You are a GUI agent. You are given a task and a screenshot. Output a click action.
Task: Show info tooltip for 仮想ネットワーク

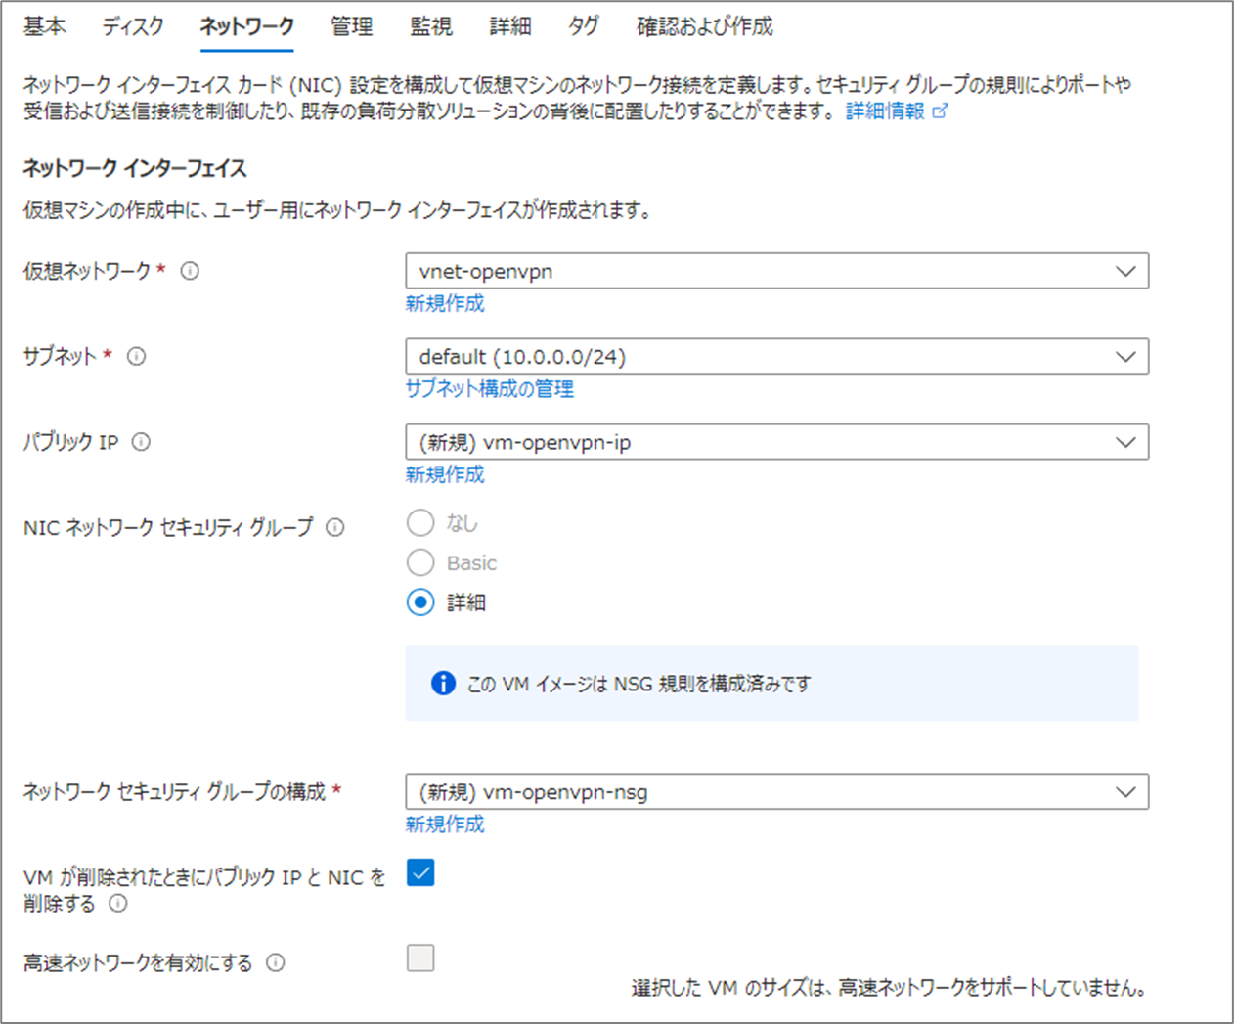click(190, 271)
